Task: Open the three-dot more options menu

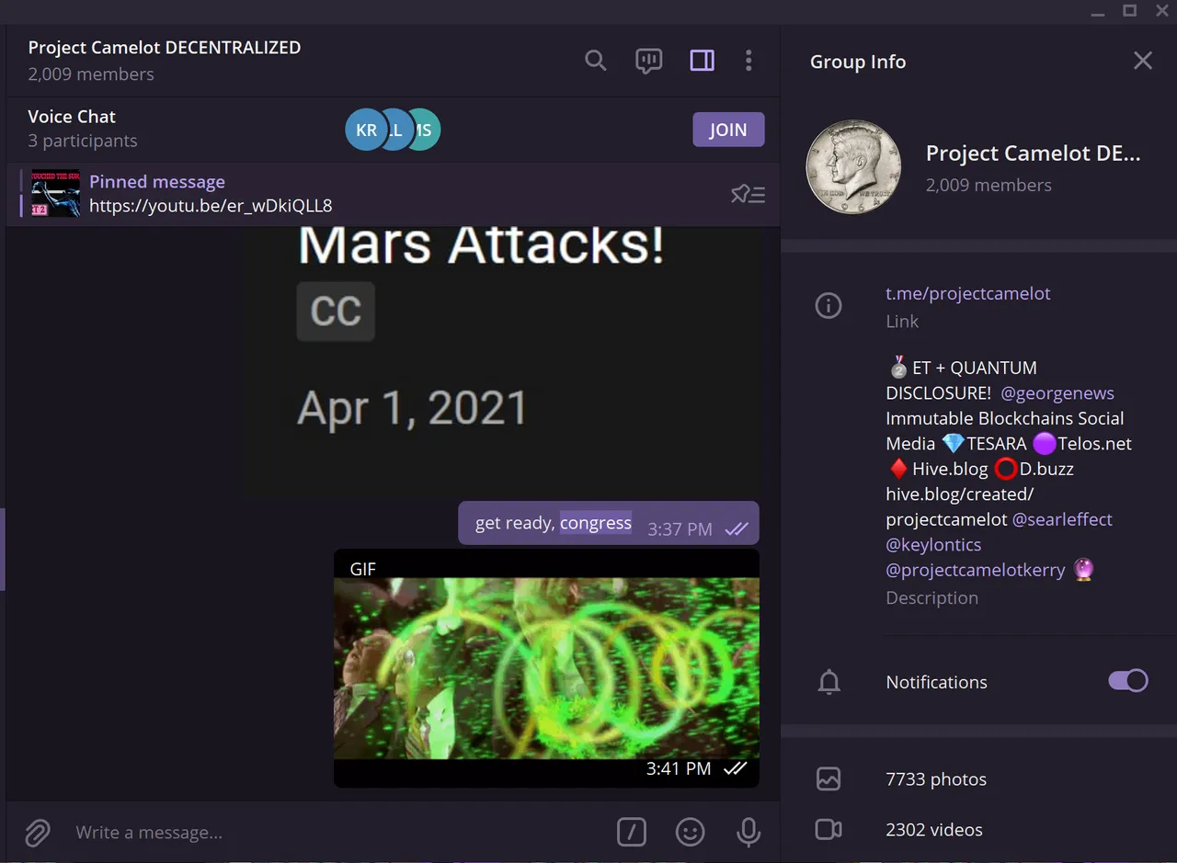Action: click(748, 61)
